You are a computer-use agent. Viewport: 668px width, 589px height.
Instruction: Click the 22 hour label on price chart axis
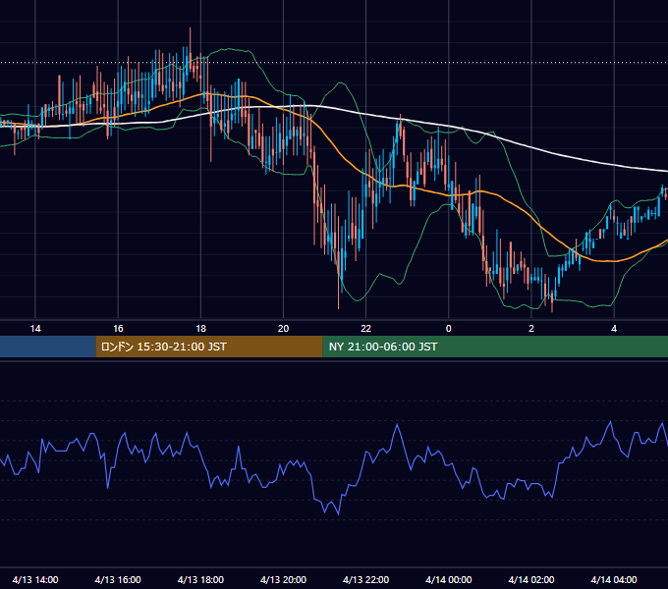(x=366, y=329)
